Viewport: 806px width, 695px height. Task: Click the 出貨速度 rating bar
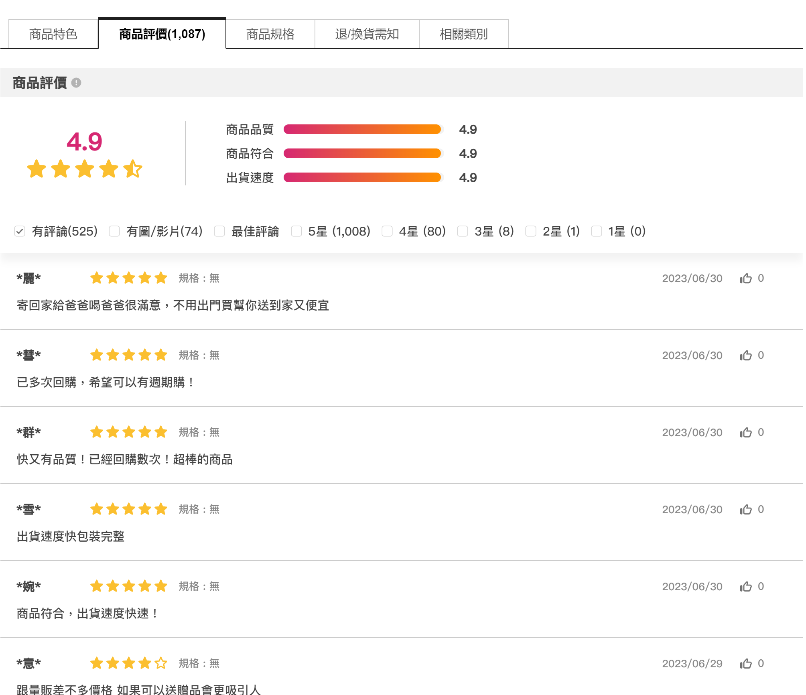(362, 177)
